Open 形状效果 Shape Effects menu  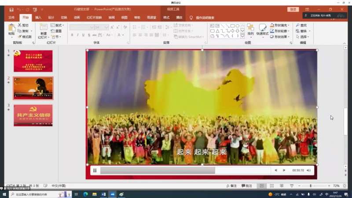coord(280,37)
